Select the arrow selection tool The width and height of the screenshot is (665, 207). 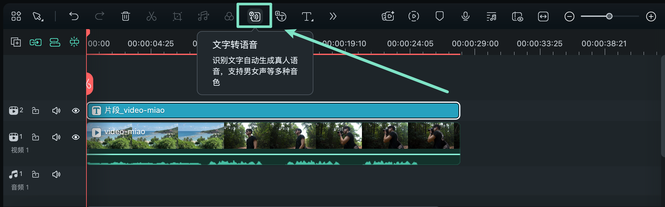(x=38, y=16)
